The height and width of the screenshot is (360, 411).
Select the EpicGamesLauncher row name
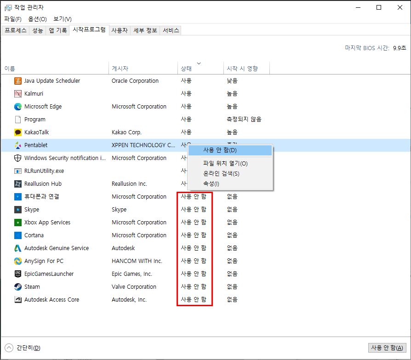49,274
